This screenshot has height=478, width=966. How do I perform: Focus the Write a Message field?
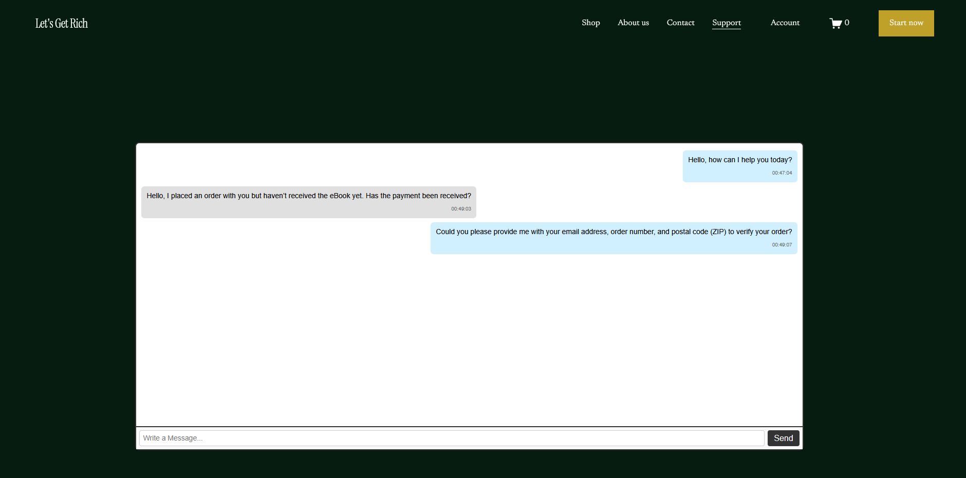(452, 438)
